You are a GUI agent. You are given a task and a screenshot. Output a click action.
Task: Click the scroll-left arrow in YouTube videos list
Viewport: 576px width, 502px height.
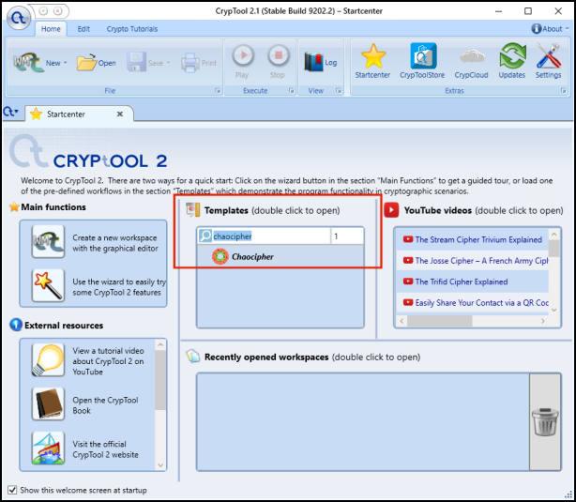[x=402, y=321]
